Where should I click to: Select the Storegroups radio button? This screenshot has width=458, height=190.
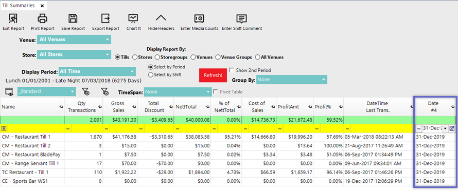click(157, 58)
